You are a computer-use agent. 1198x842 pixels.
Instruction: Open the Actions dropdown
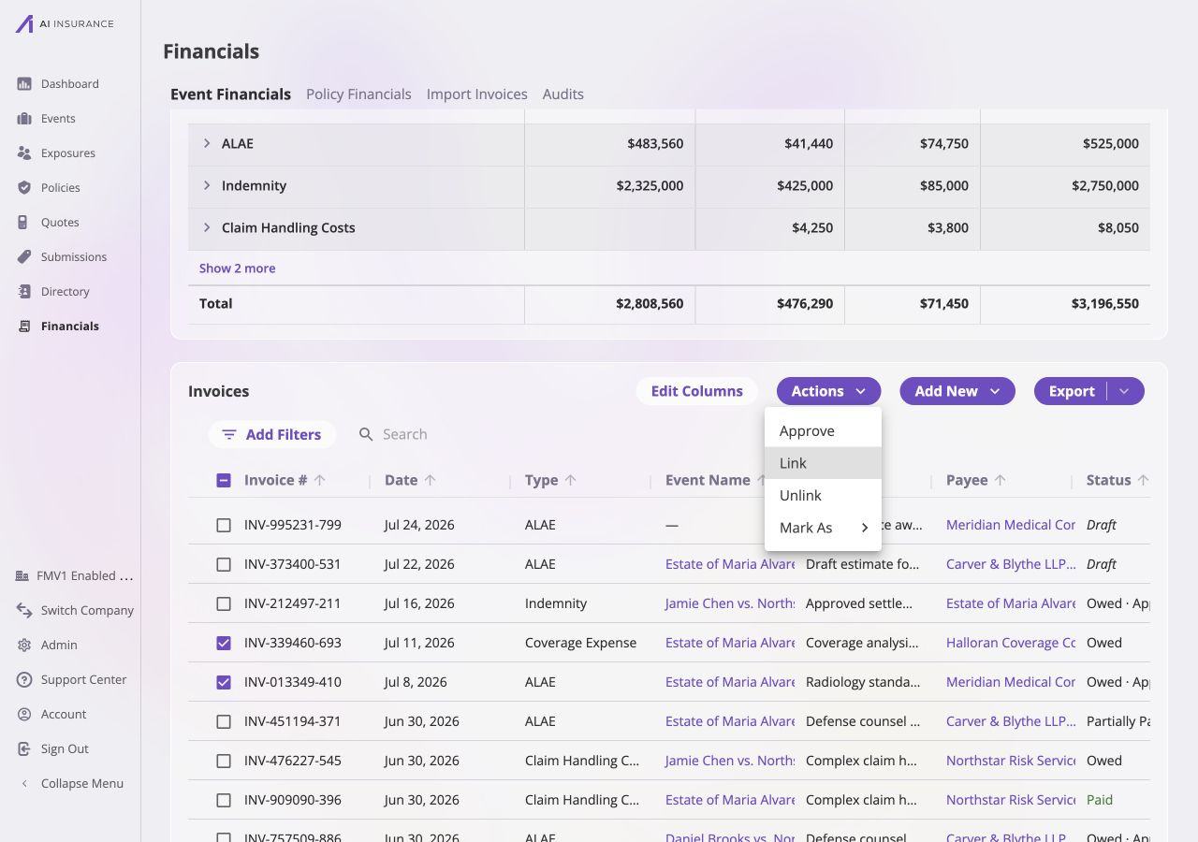[828, 391]
